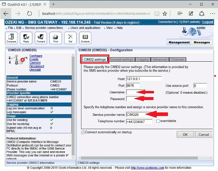
Task: Open the browser Hub icon
Action: click(x=180, y=14)
